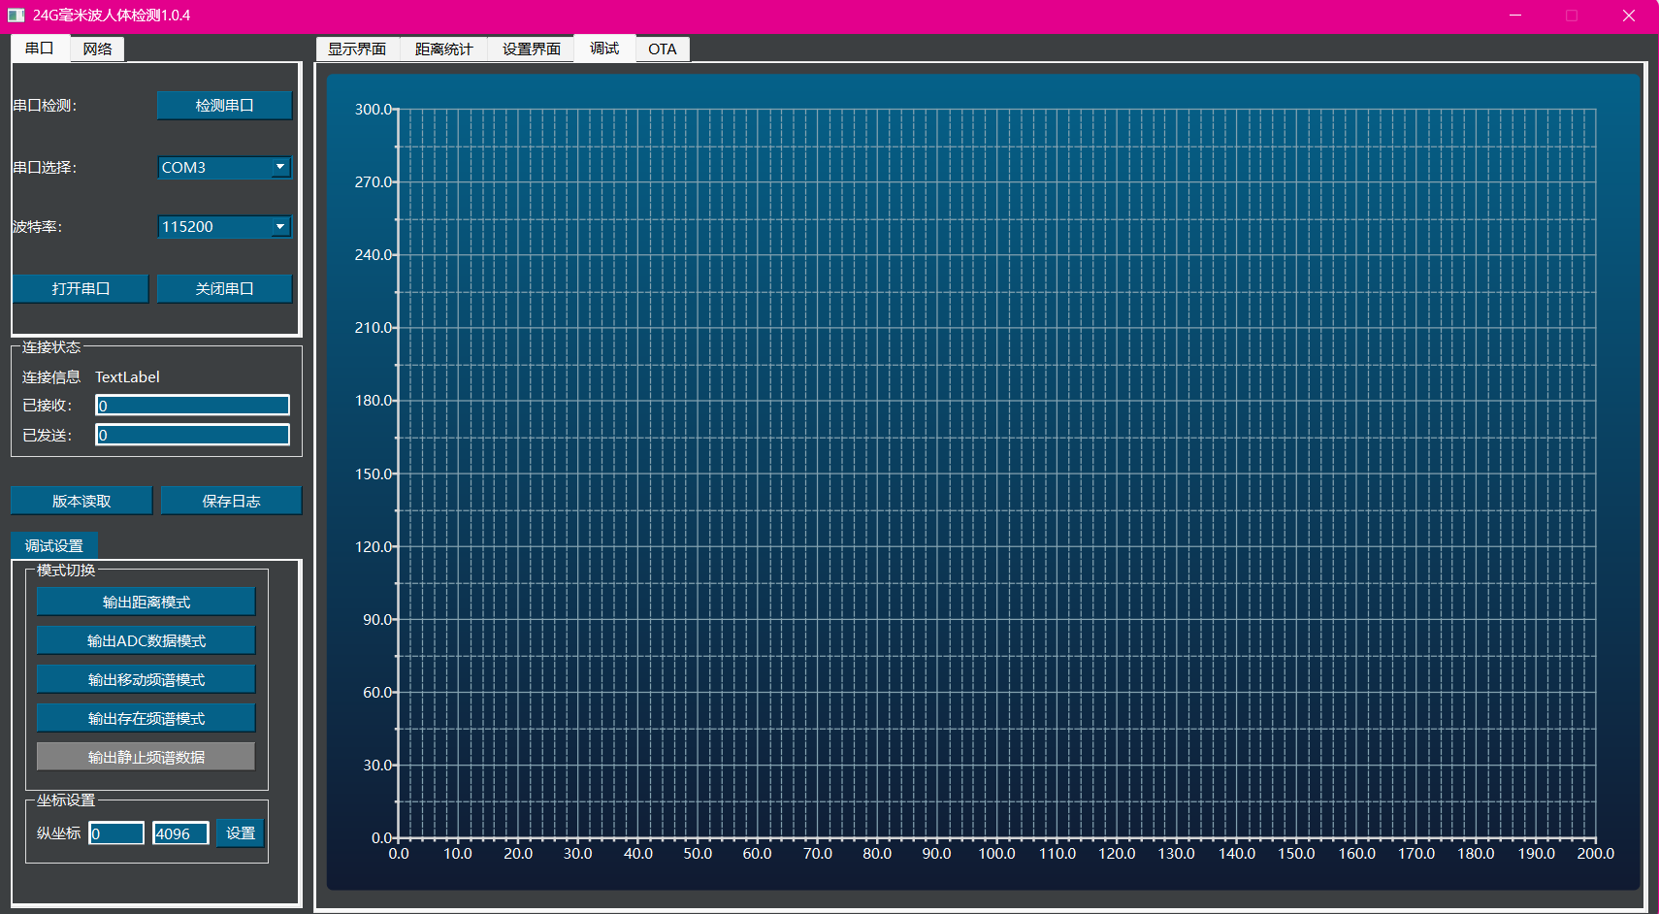The image size is (1659, 914).
Task: Close the application window
Action: pos(1629,16)
